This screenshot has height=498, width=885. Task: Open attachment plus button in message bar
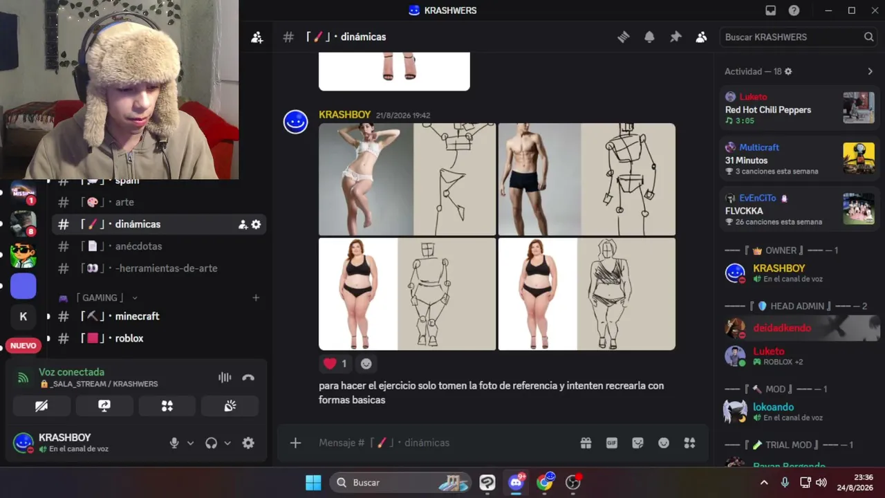[x=295, y=443]
